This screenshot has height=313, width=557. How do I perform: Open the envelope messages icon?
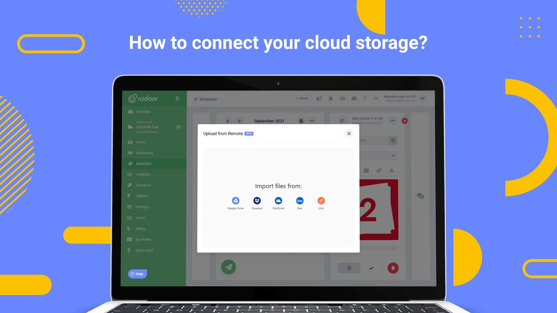(354, 99)
